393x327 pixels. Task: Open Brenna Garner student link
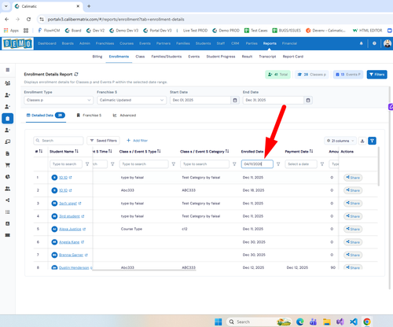[x=71, y=255]
